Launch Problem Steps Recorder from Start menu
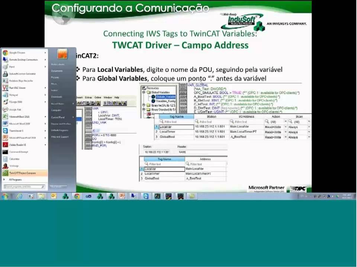This screenshot has width=357, height=267. point(24,81)
